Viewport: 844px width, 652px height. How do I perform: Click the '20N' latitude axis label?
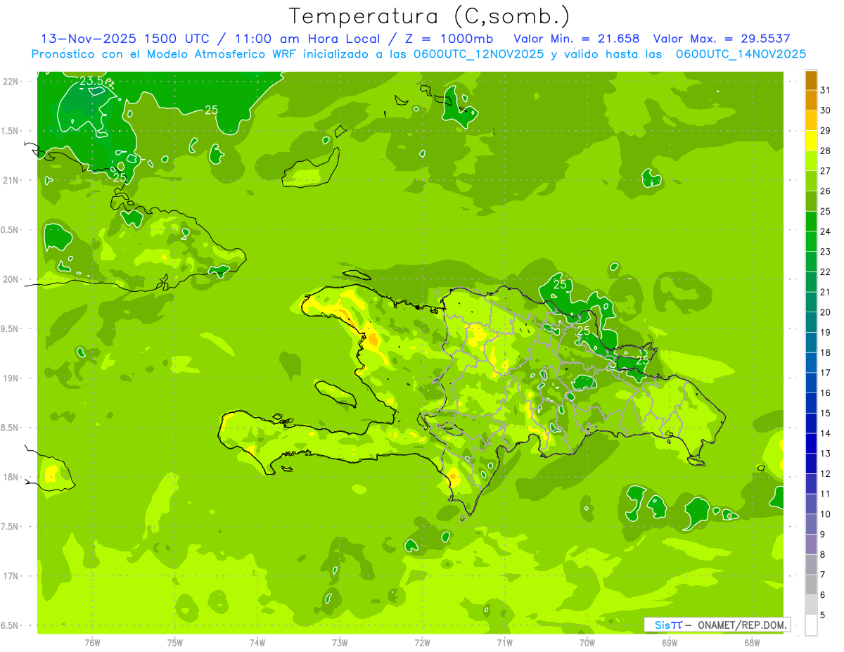click(12, 279)
